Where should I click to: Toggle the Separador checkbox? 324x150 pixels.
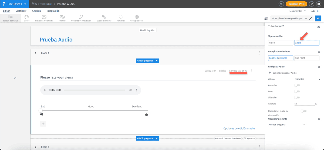[x=245, y=138]
